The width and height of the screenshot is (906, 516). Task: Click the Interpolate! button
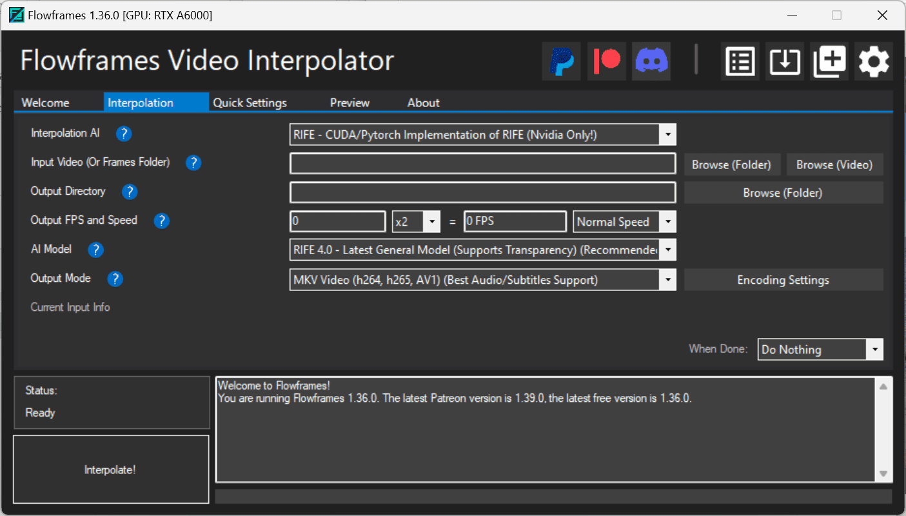click(110, 470)
